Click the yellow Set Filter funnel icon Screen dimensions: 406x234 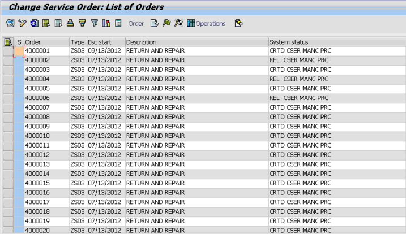tap(82, 23)
